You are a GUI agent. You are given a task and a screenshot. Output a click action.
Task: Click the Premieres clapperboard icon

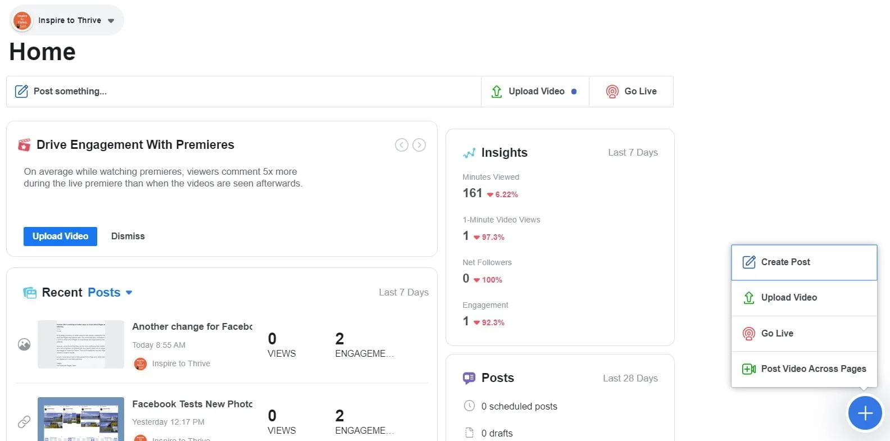pos(24,145)
